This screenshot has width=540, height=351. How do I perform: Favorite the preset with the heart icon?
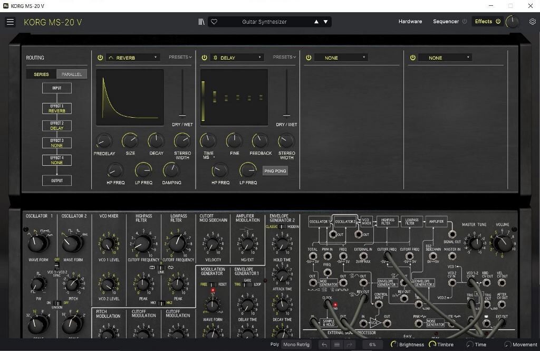tap(214, 22)
